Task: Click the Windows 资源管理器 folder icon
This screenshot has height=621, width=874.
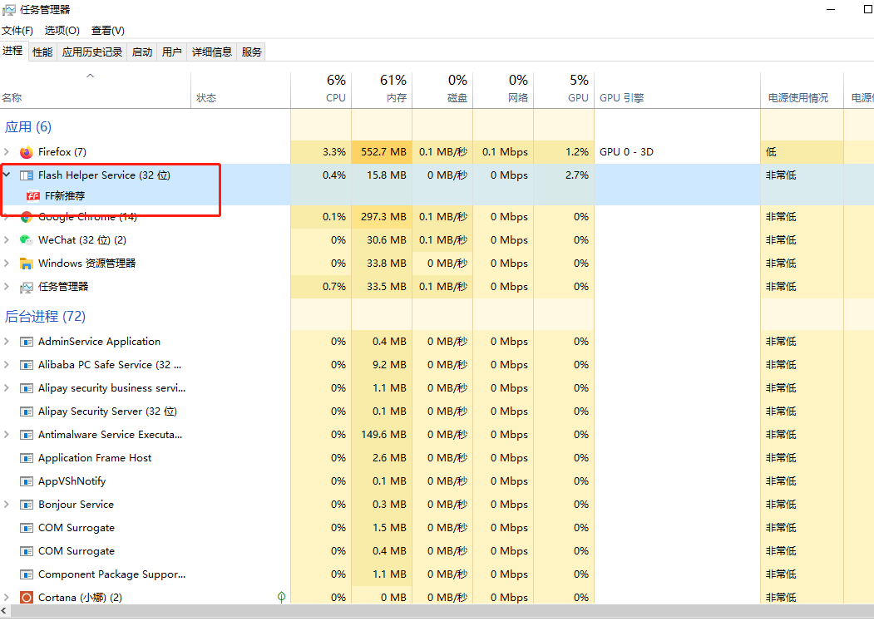Action: click(x=27, y=264)
